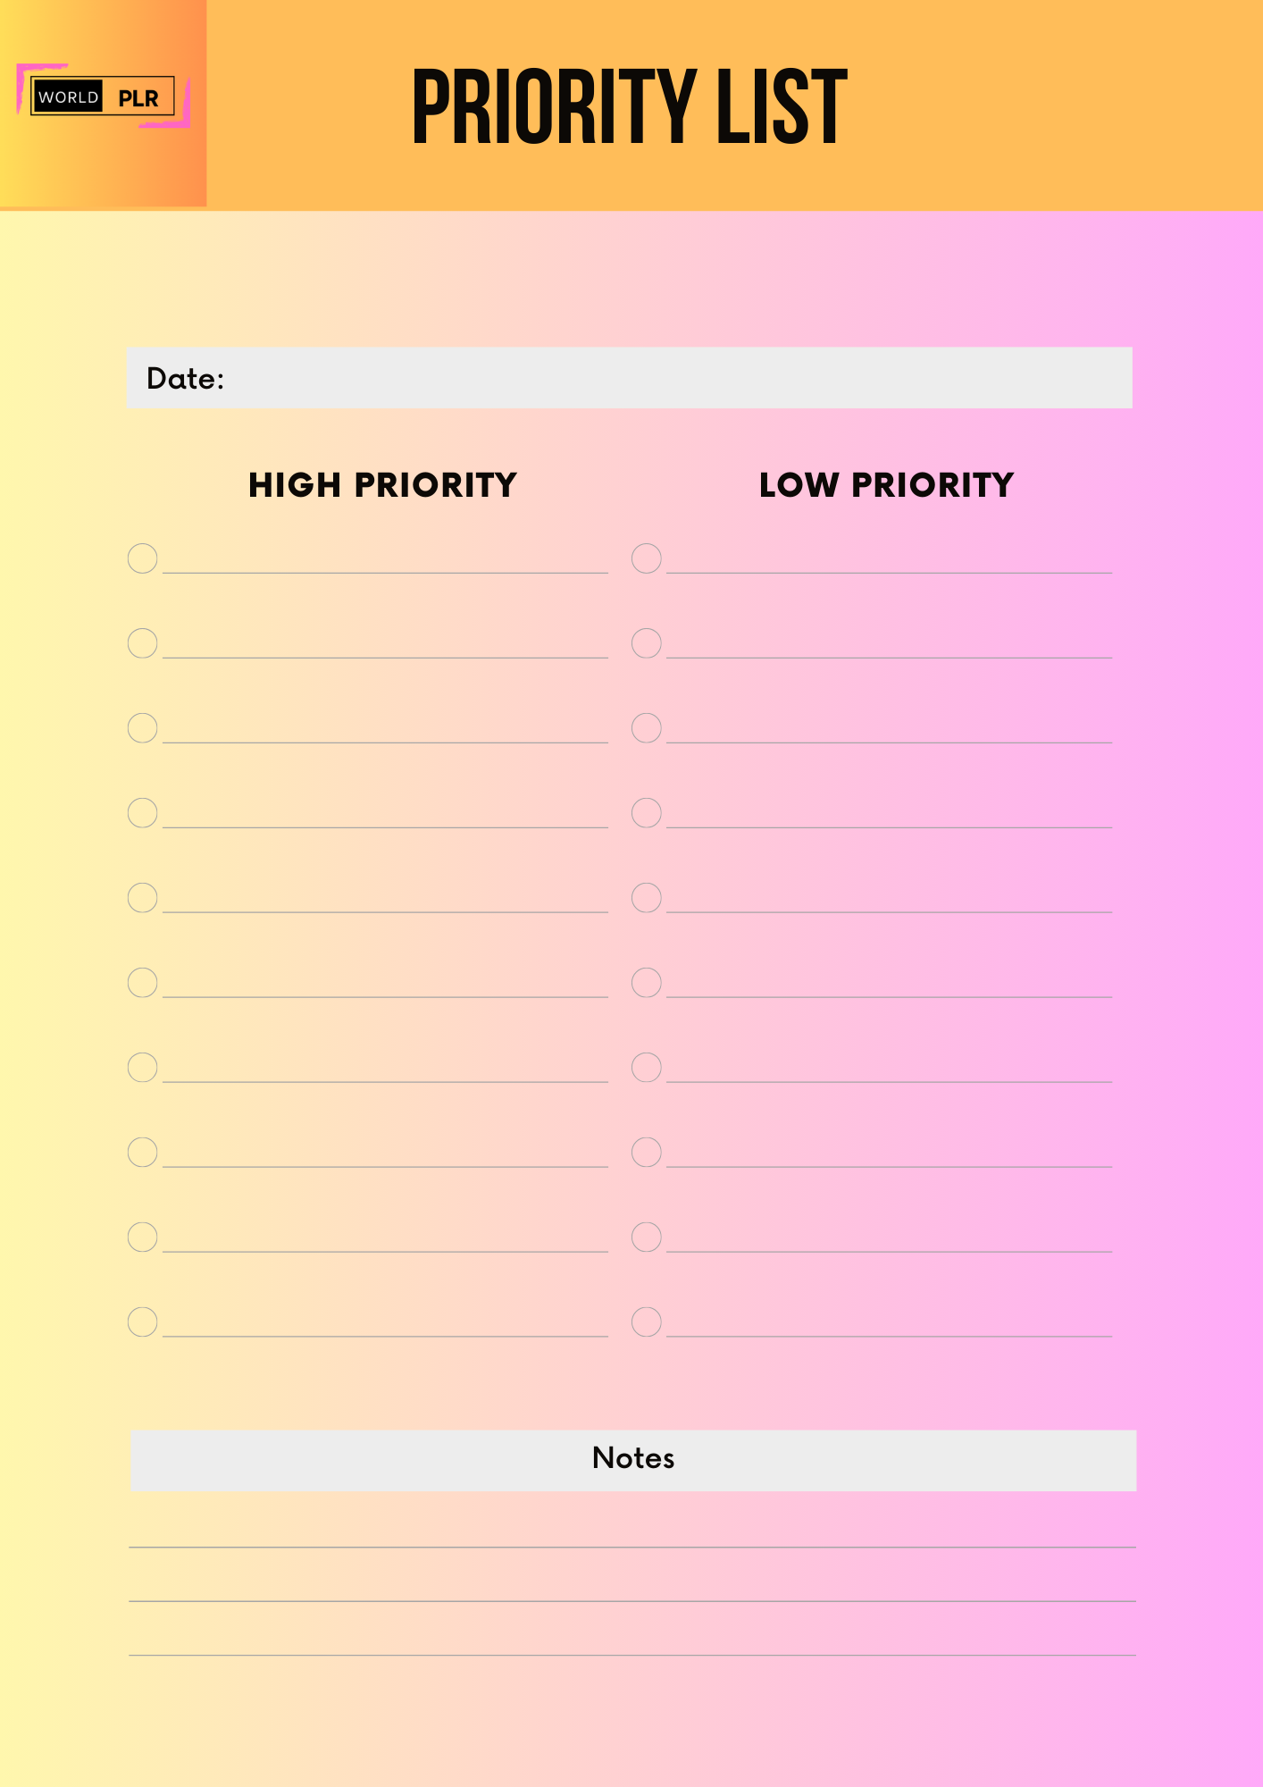Screen dimensions: 1263x1787
Task: Check the seventh High Priority circle
Action: click(x=143, y=1067)
